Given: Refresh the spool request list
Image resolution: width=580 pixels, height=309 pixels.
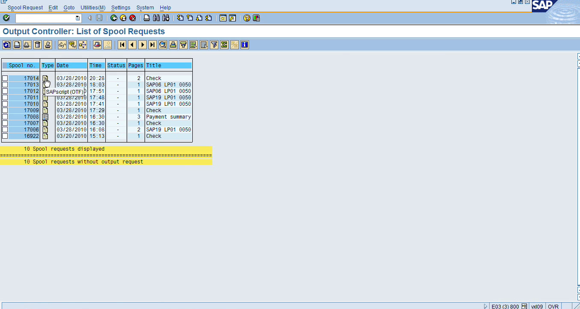Looking at the screenshot, I should (7, 45).
